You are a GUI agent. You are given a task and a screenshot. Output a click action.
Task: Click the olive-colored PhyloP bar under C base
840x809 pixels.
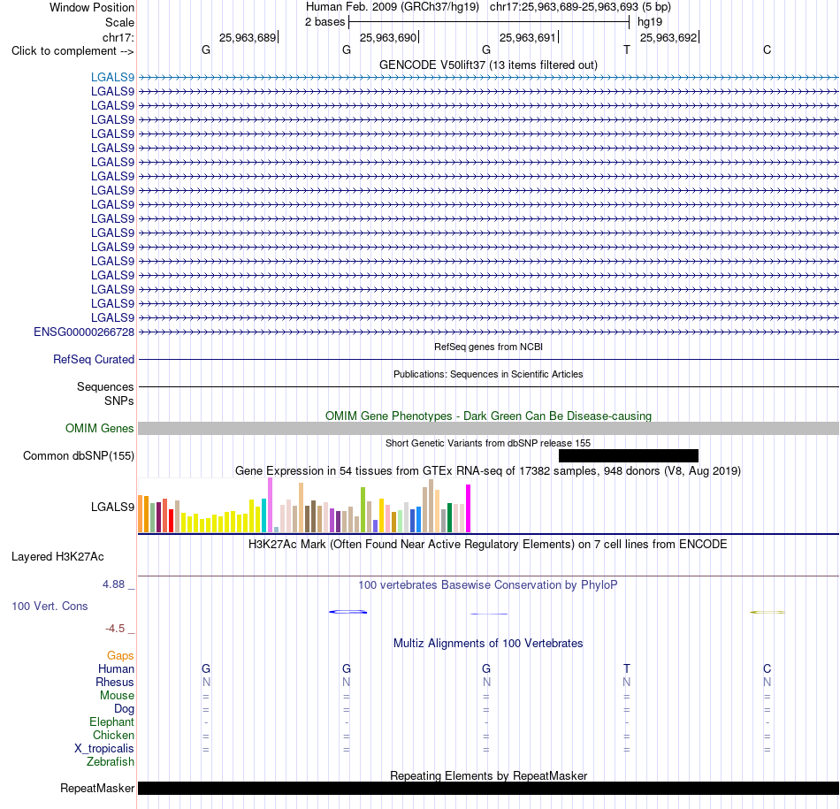[767, 612]
